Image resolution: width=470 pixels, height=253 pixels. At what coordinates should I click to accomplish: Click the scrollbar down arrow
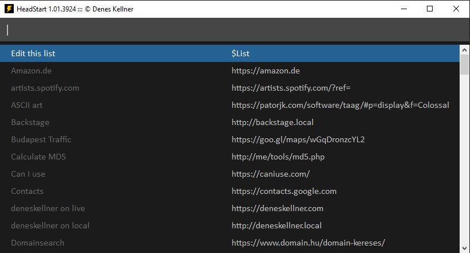point(465,248)
